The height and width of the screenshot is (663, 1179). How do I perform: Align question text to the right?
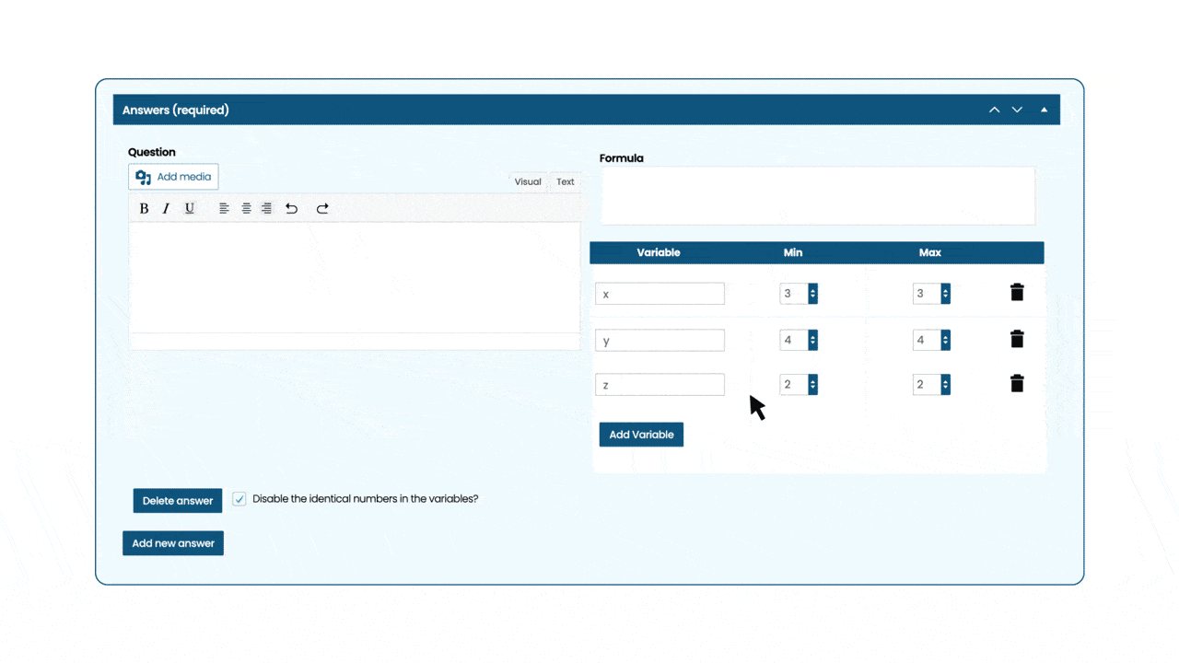coord(266,208)
